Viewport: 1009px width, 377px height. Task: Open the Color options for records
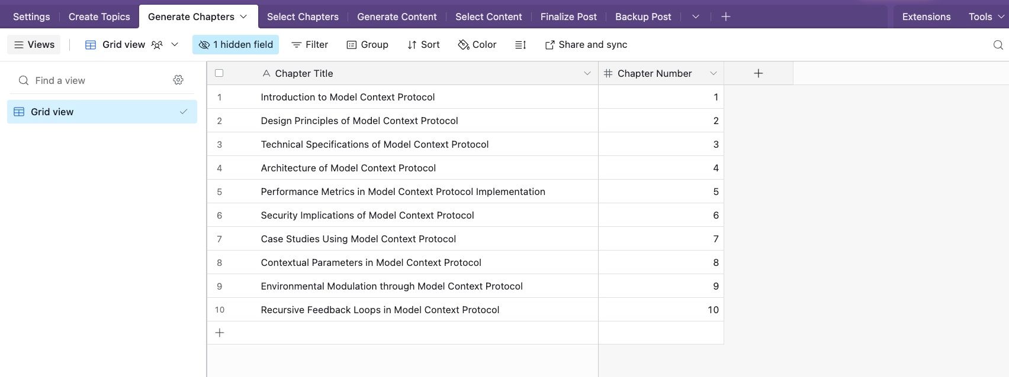[477, 45]
